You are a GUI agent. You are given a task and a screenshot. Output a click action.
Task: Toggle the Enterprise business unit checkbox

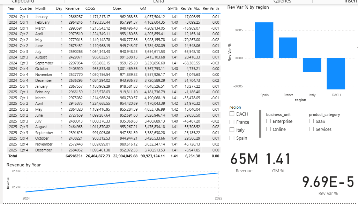pos(268,121)
